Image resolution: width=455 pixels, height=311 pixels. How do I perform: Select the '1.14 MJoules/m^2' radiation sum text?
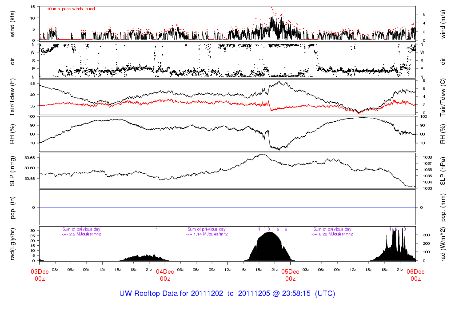point(211,234)
